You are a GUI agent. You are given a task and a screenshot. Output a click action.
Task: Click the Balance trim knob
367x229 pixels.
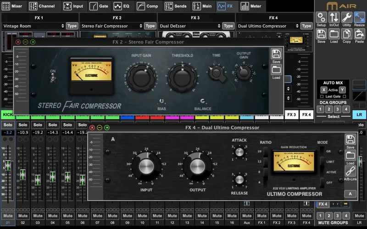203,101
